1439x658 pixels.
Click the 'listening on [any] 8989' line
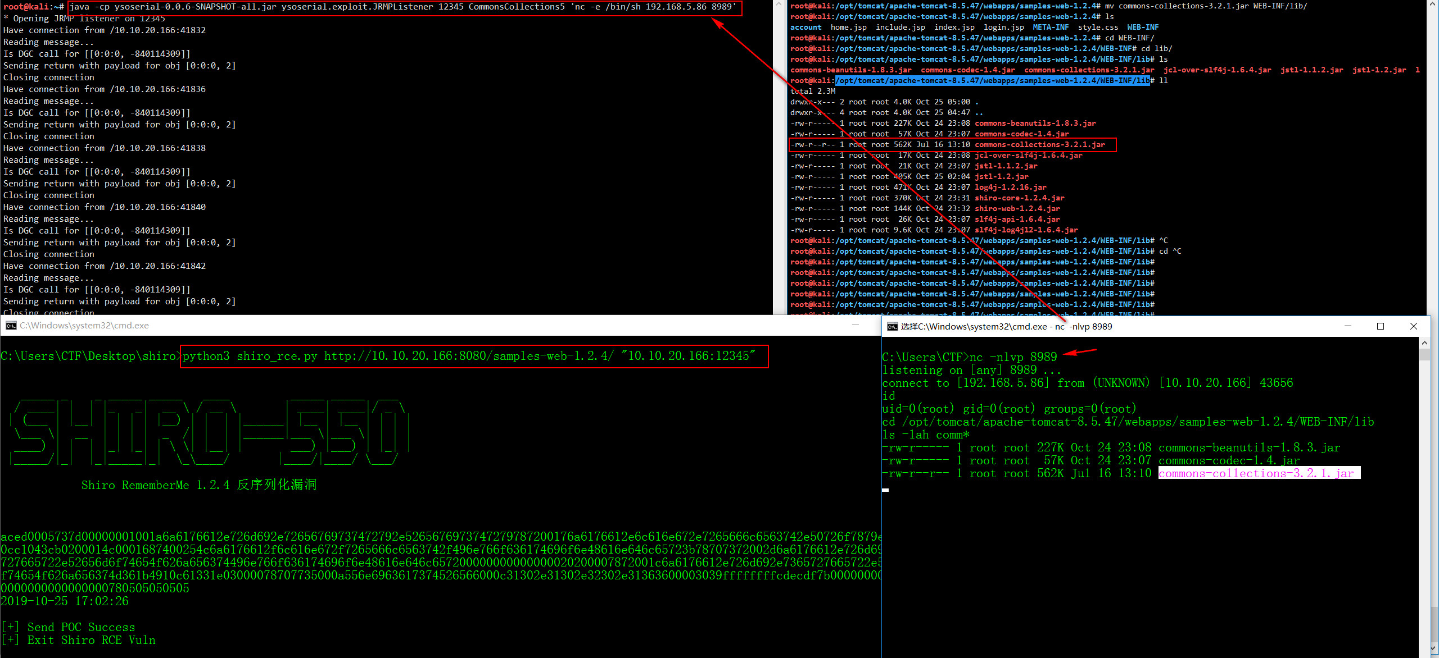tap(972, 371)
